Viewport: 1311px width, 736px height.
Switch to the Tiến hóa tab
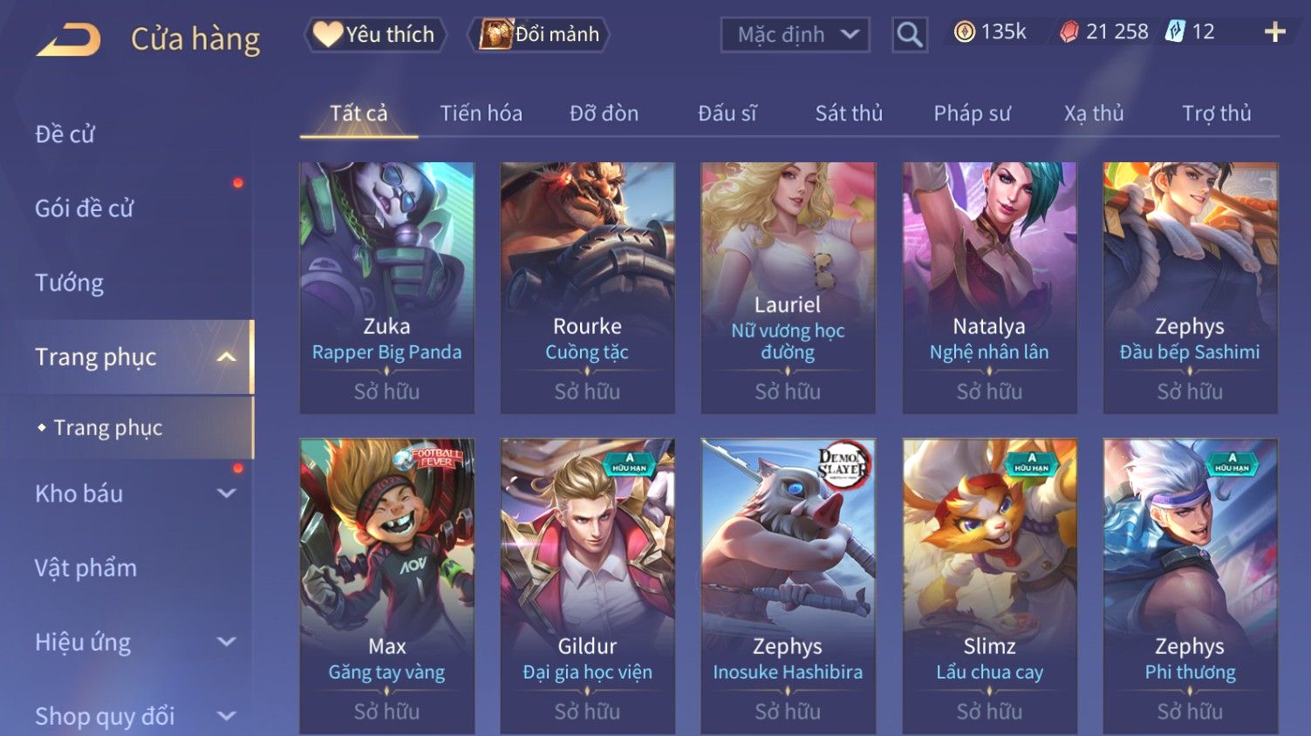481,113
